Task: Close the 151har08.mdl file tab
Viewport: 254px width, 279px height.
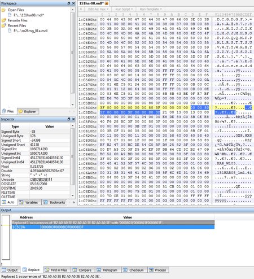Action: tap(107, 3)
